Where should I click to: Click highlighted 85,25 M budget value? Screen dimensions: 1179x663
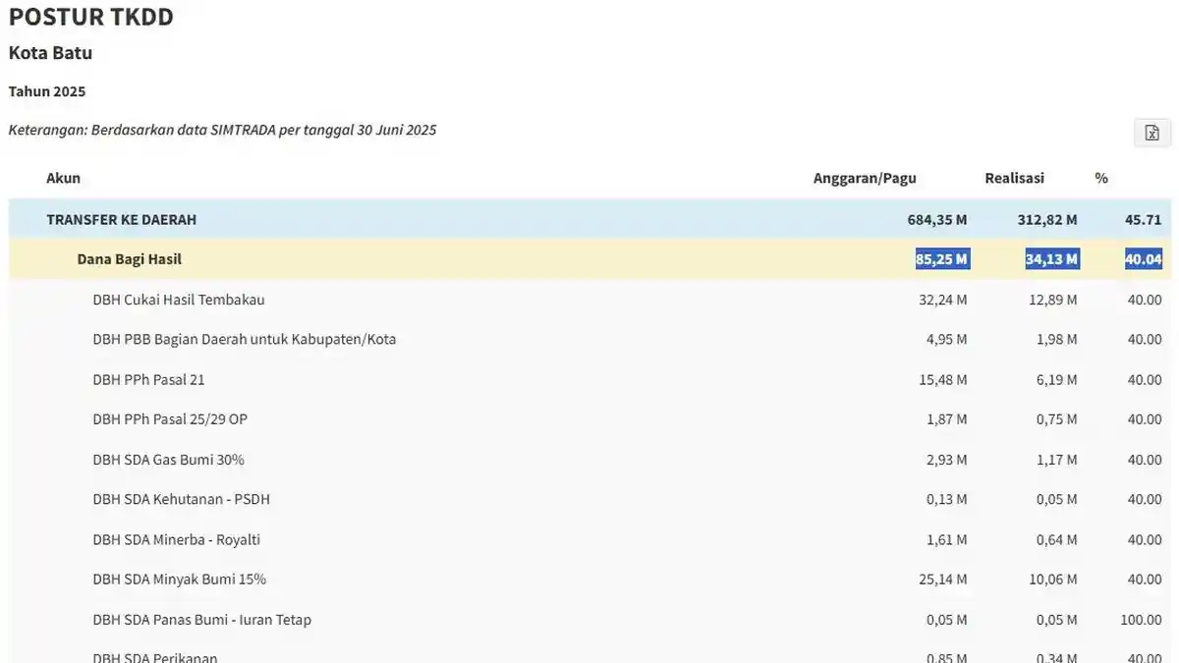pyautogui.click(x=942, y=259)
